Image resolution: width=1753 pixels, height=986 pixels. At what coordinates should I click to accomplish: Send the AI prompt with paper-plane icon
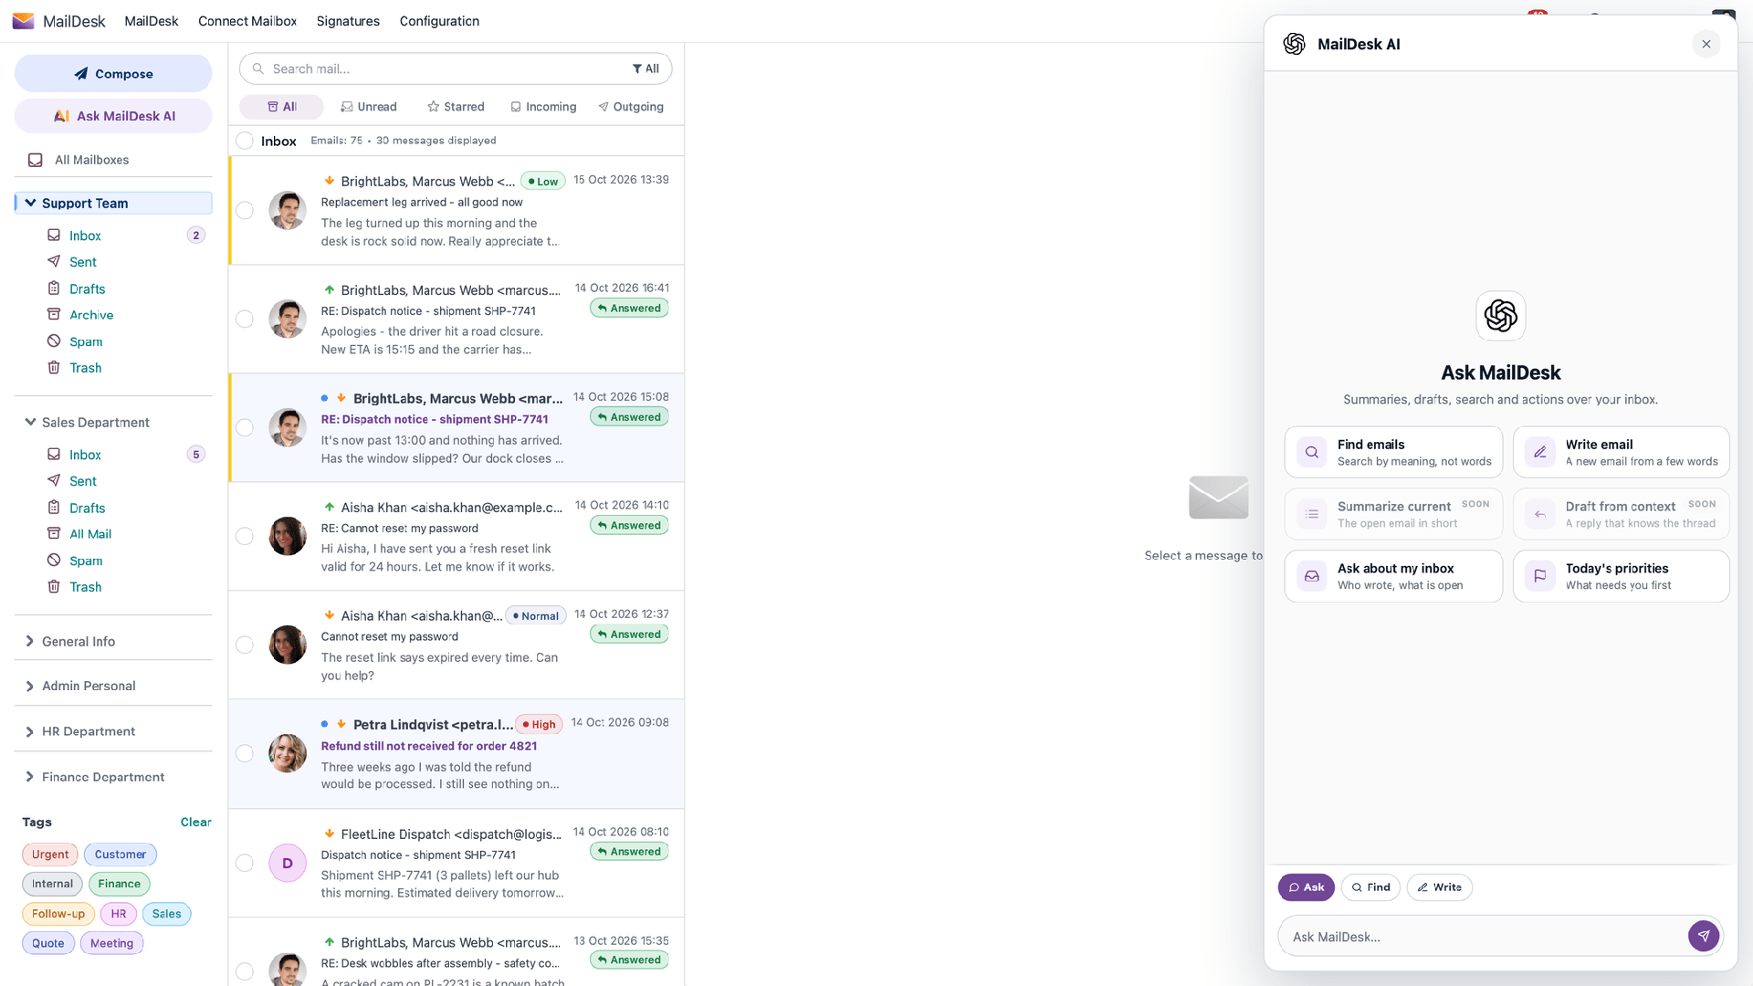click(x=1703, y=936)
